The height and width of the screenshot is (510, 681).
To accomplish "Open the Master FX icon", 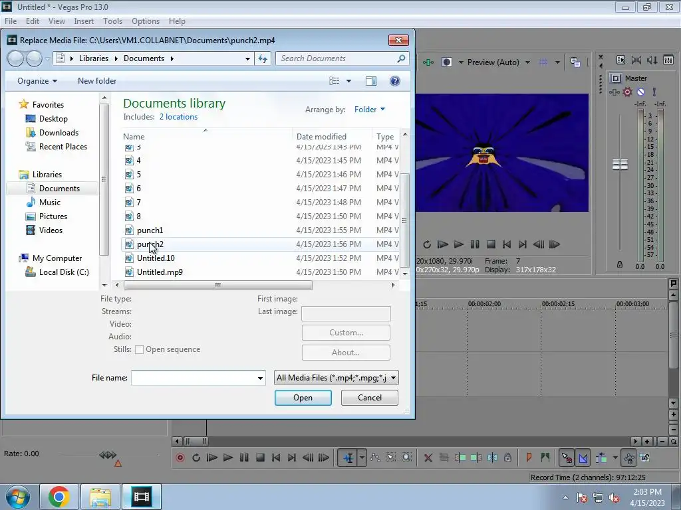I will point(614,92).
